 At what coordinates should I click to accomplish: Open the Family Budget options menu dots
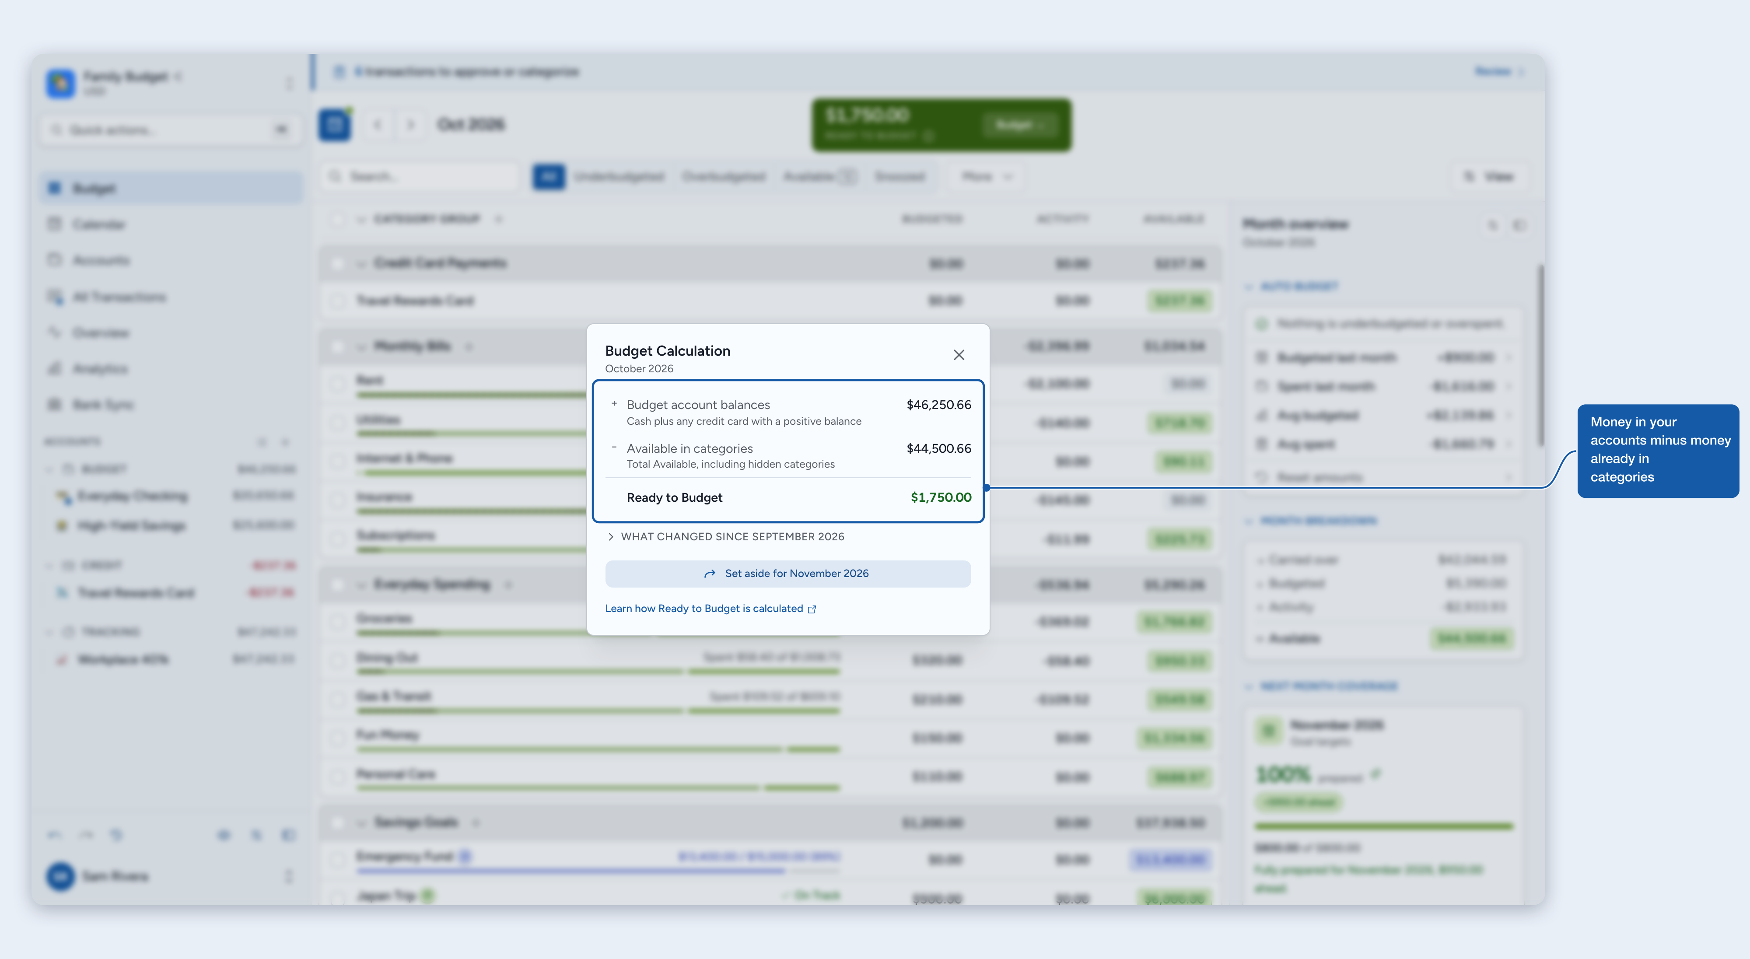(289, 84)
